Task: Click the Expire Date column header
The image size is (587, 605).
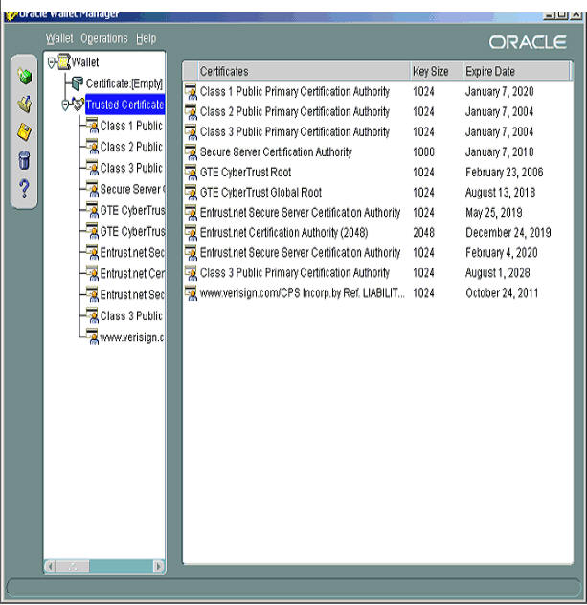Action: [516, 71]
